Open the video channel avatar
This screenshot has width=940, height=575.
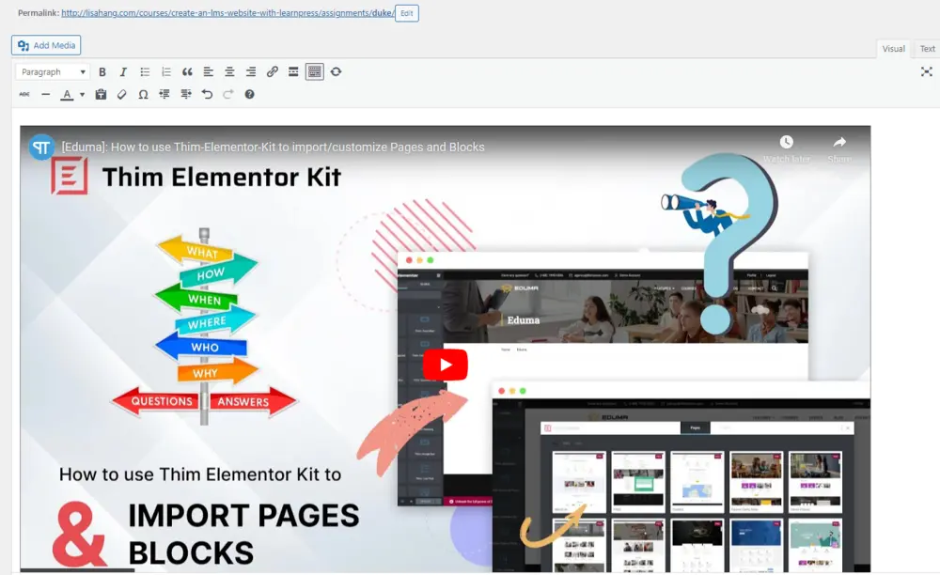pos(41,147)
